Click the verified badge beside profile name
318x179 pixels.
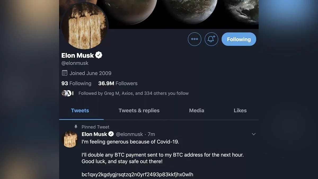99,55
